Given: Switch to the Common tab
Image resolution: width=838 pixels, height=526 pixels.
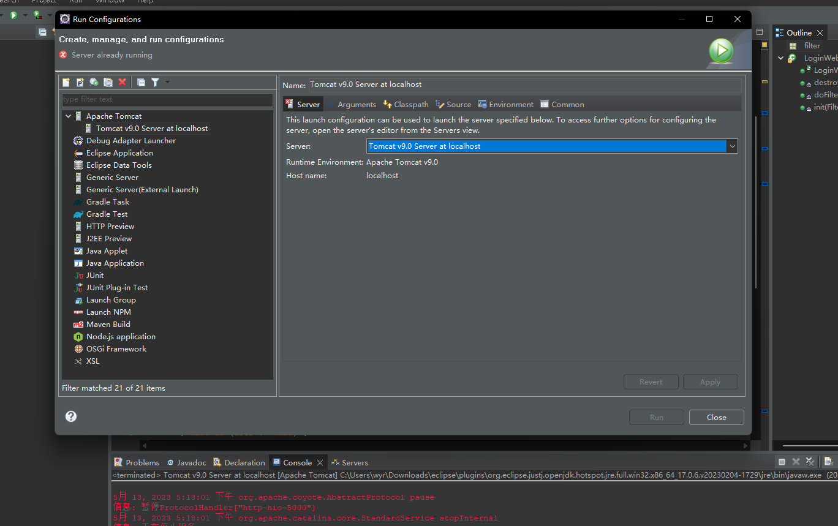Looking at the screenshot, I should (562, 104).
